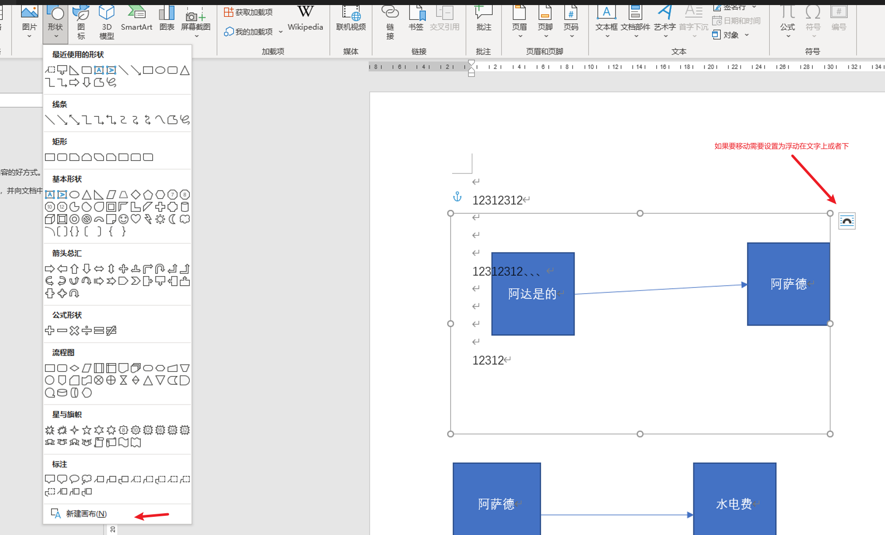Select the cloud shape in basic shapes
Viewport: 885px width, 535px height.
tap(185, 219)
